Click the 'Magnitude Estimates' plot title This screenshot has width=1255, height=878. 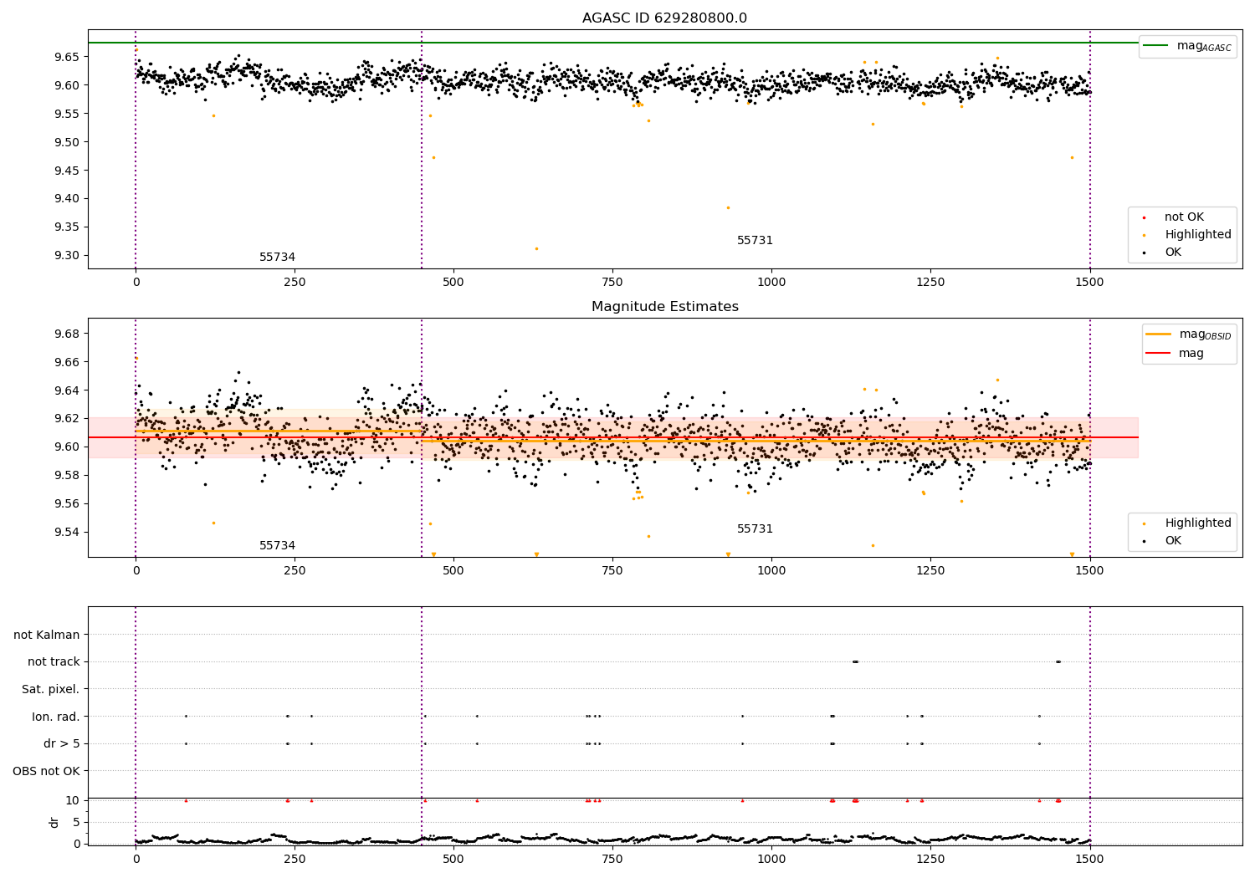[x=664, y=307]
